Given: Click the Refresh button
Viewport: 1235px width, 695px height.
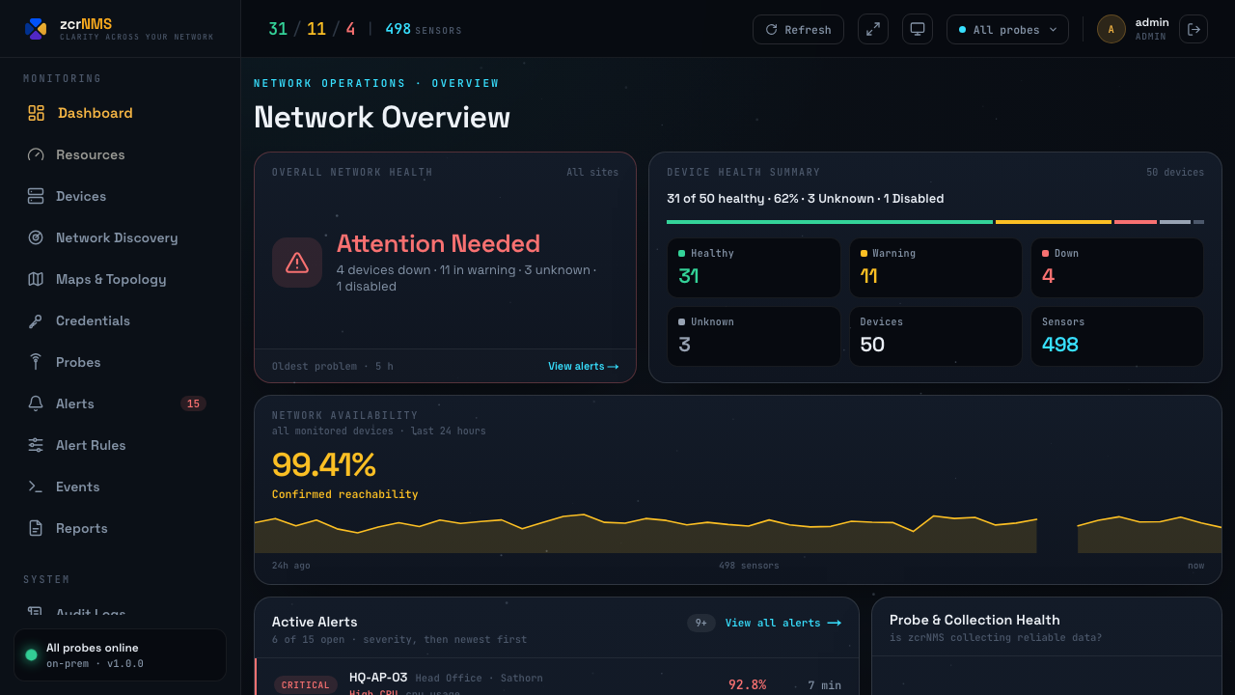Looking at the screenshot, I should click(x=798, y=29).
